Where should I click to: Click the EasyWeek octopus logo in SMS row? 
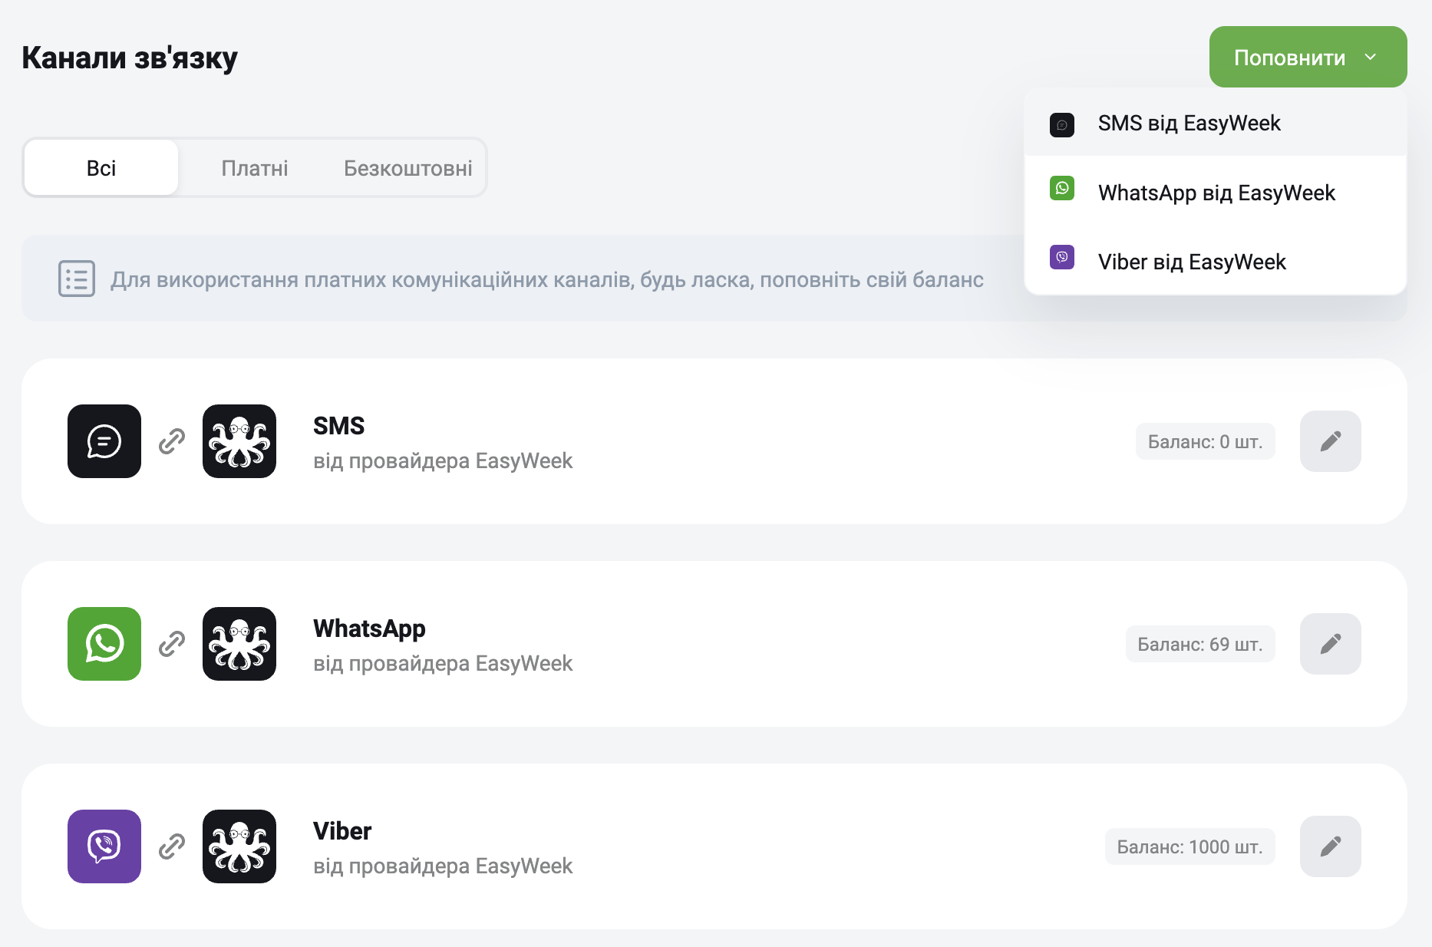(x=239, y=441)
